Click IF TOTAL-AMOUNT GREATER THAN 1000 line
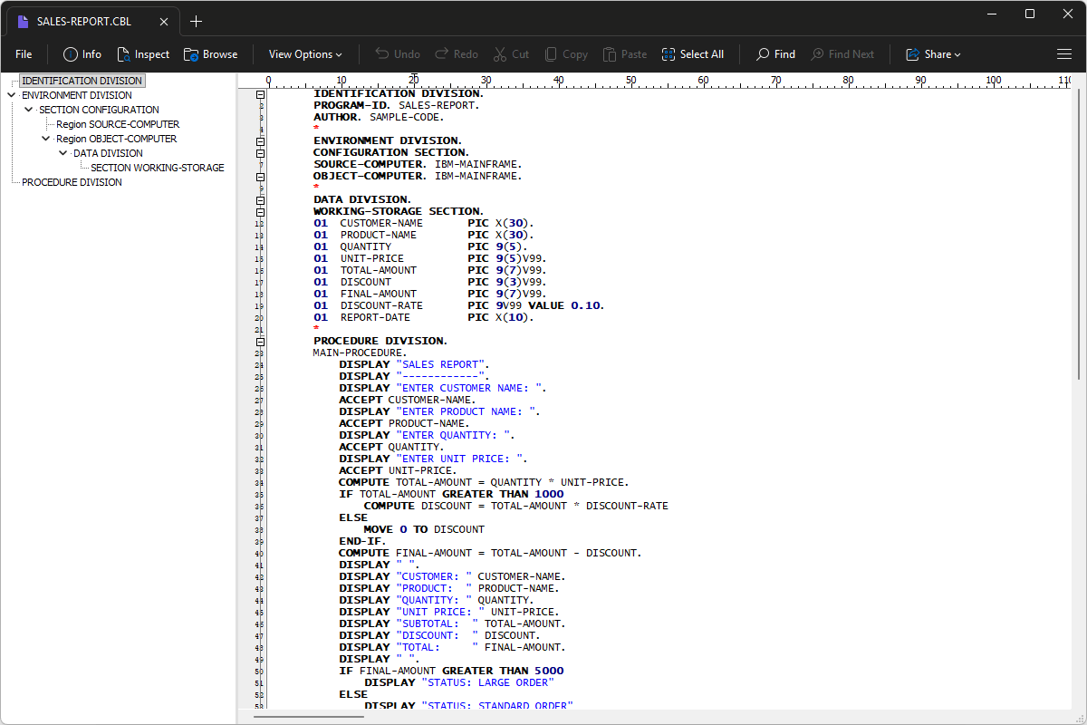 [x=451, y=494]
